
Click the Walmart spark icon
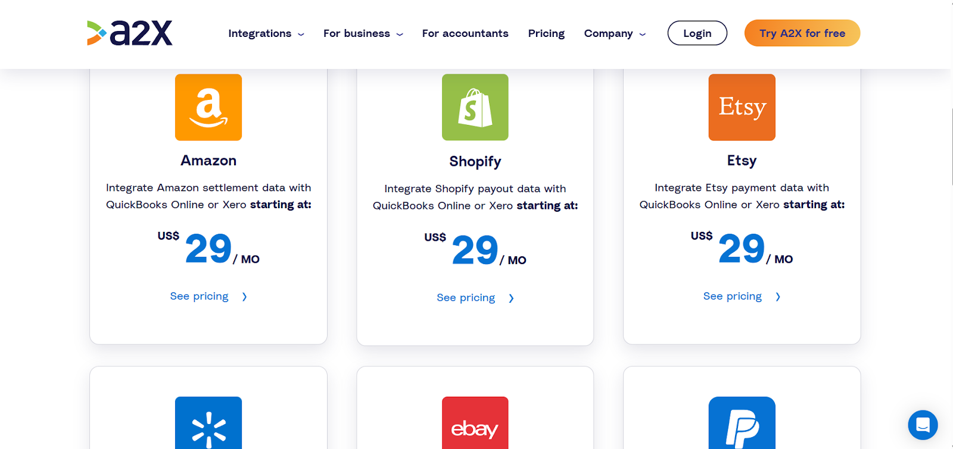[208, 423]
